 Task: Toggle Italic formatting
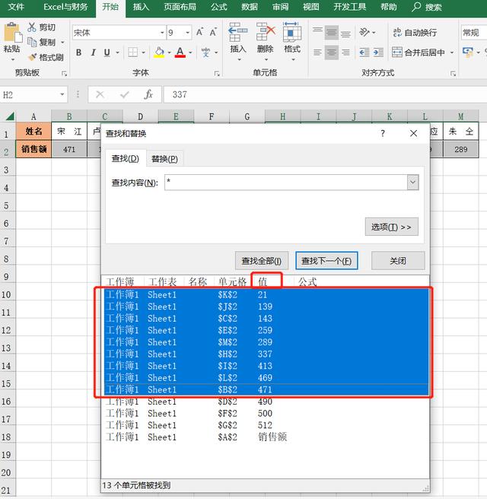tap(94, 52)
